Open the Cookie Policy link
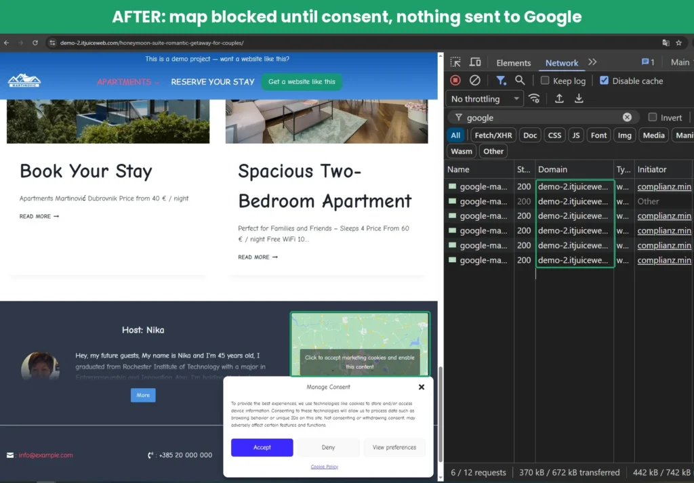 325,467
